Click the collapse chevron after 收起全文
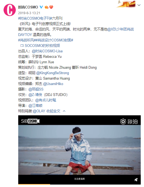The image size is (144, 187). coord(64,111)
